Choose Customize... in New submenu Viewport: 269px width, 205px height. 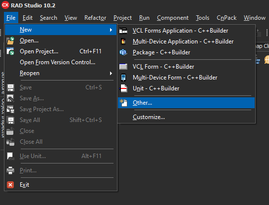point(186,117)
